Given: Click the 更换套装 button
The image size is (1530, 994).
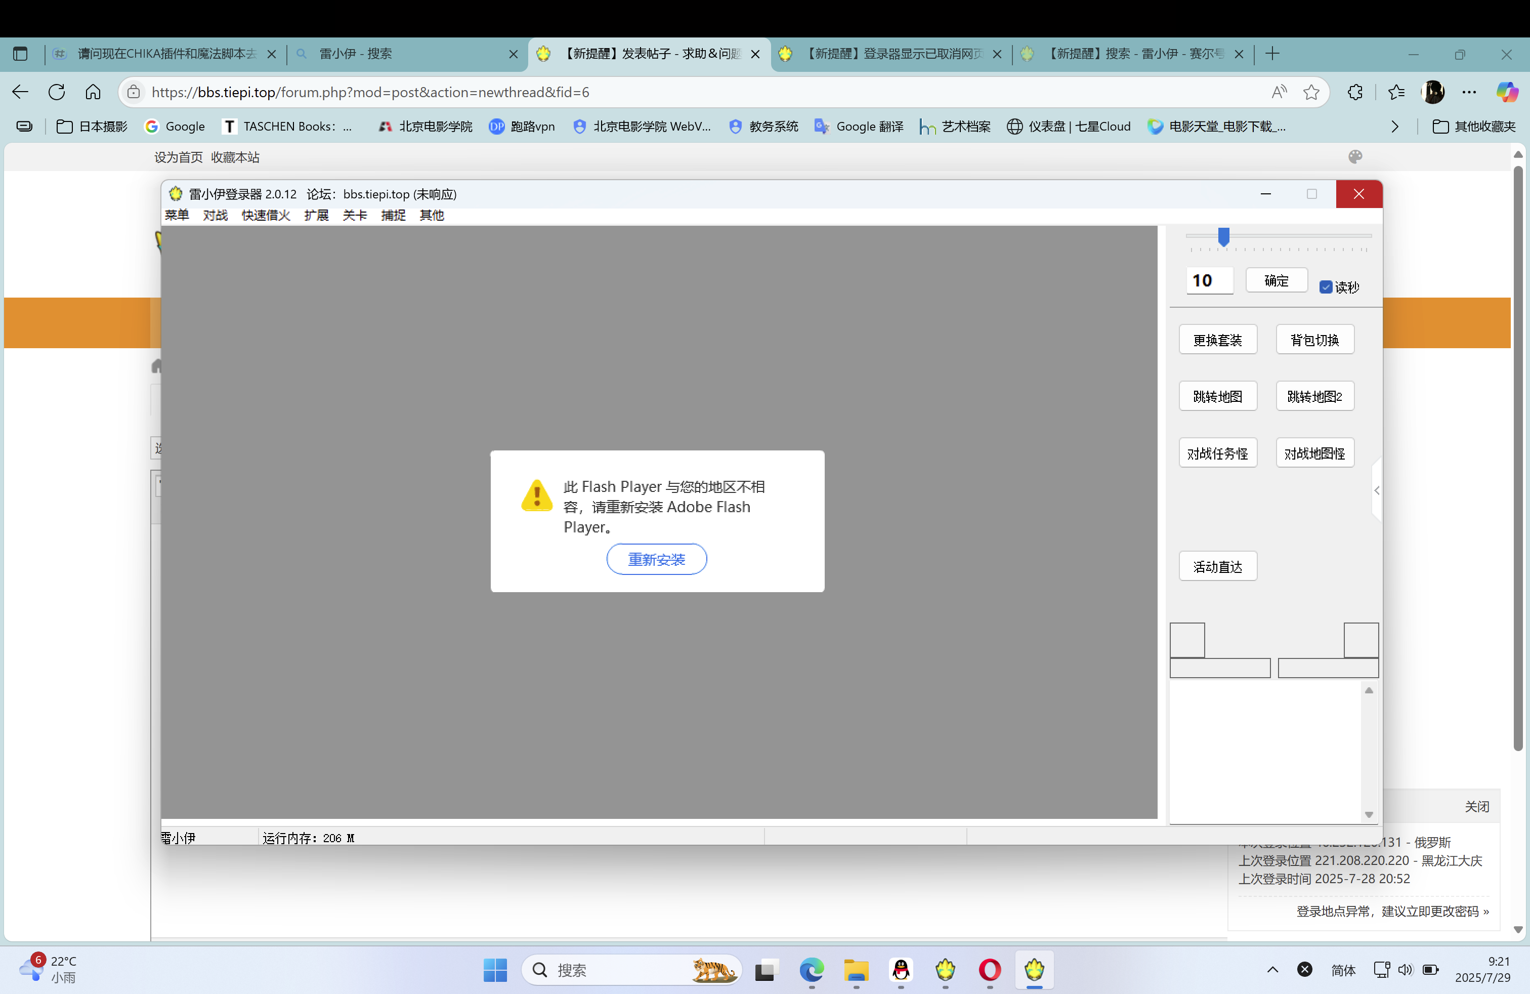Looking at the screenshot, I should coord(1217,340).
